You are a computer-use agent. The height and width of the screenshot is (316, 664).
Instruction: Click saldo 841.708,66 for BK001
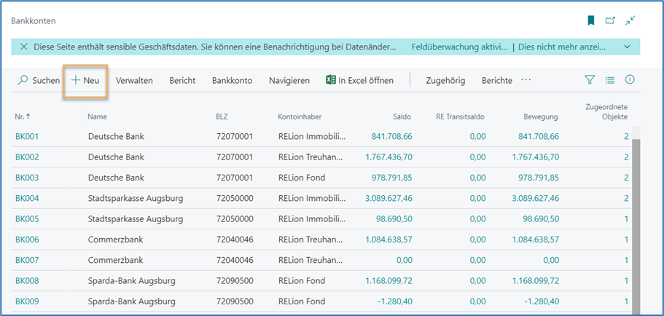(x=392, y=137)
